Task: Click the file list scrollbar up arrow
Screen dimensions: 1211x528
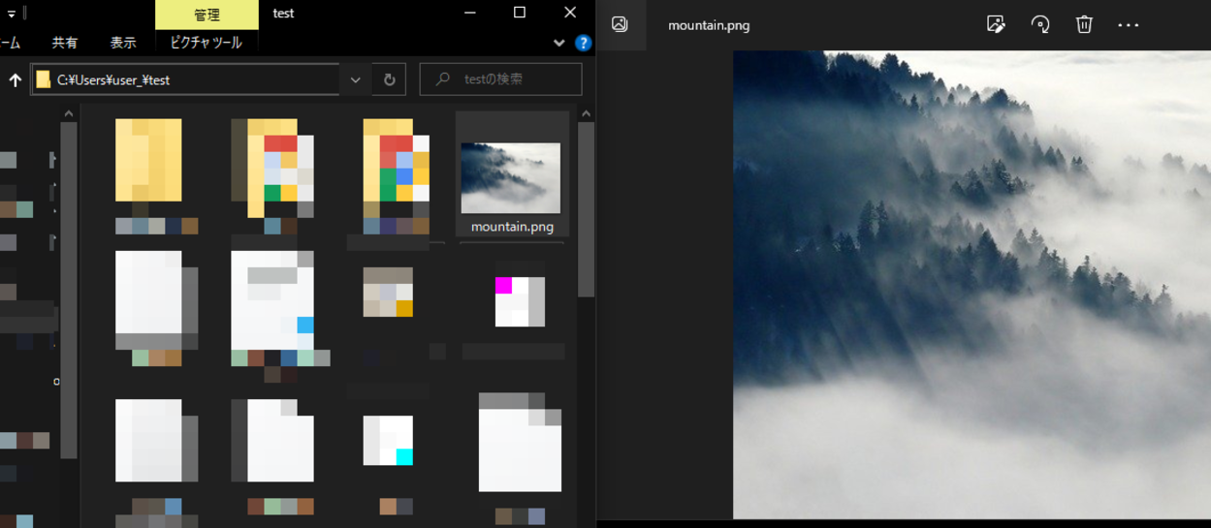Action: [x=586, y=113]
